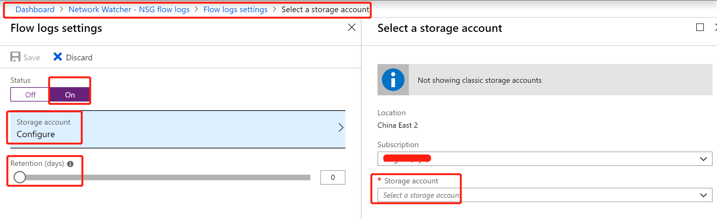The width and height of the screenshot is (717, 219).
Task: Click the Retention days slider handle
Action: [x=20, y=177]
